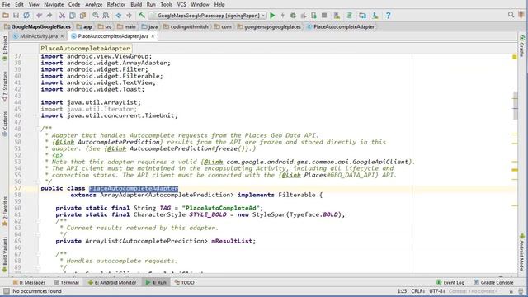Click the Find magnifier icon

[96, 16]
